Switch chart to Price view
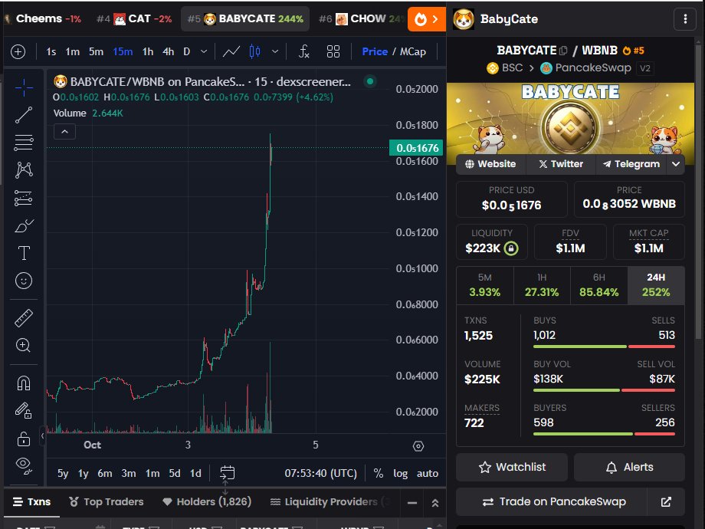705x529 pixels. pyautogui.click(x=375, y=51)
